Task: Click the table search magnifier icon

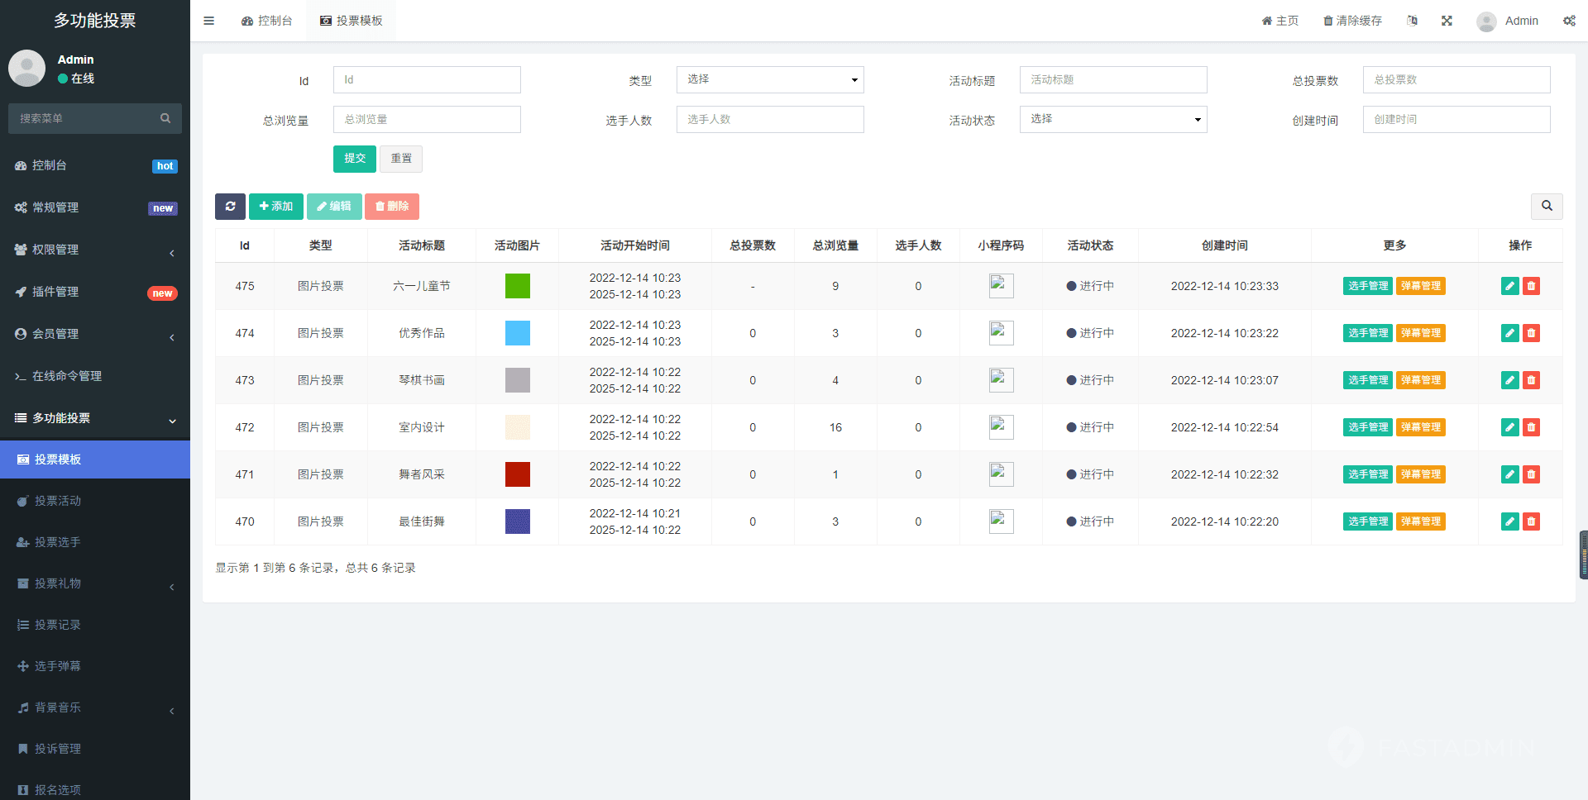Action: [1546, 207]
